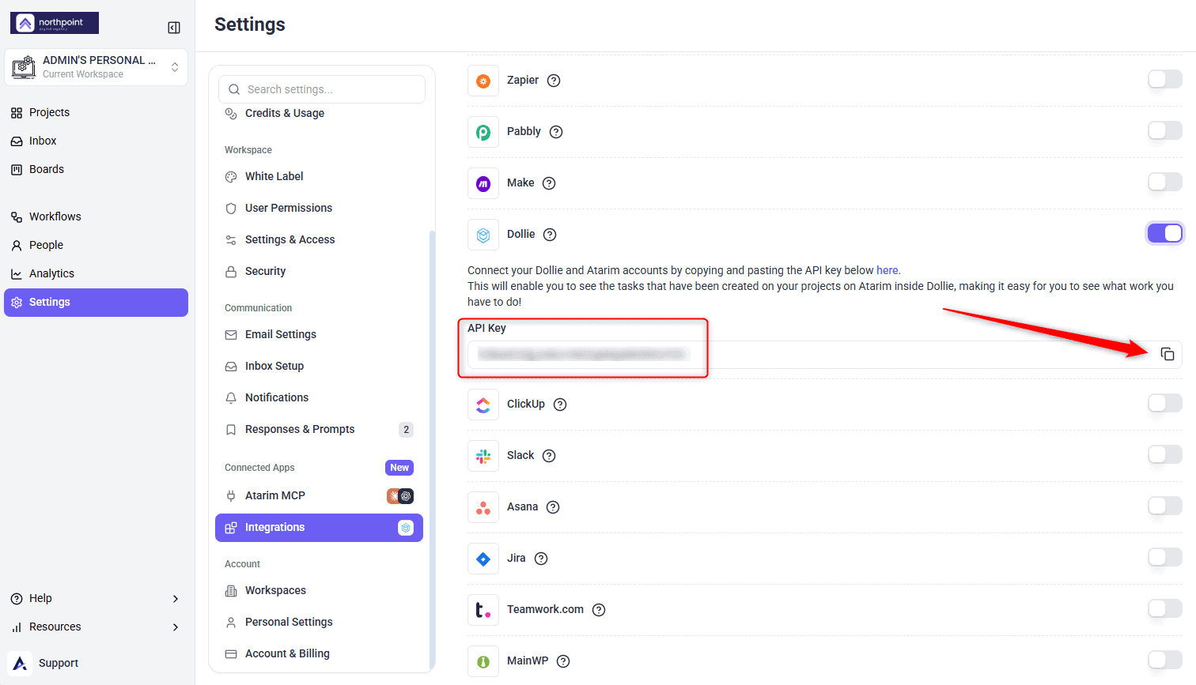Click the Teamwork.com integration logo

(x=483, y=610)
